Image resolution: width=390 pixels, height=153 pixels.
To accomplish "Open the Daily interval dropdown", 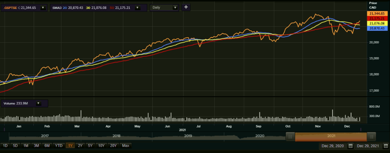I will pos(164,7).
